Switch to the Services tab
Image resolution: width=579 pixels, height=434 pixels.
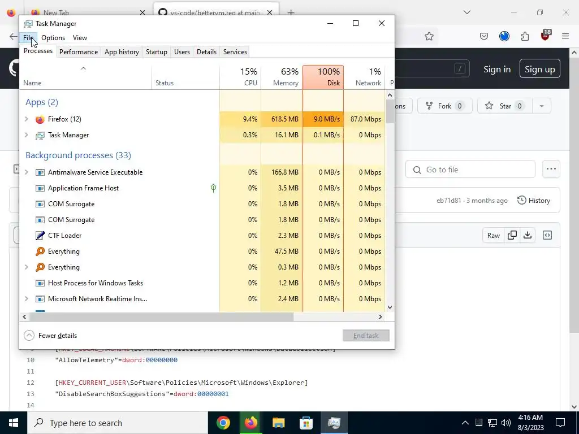(x=235, y=52)
